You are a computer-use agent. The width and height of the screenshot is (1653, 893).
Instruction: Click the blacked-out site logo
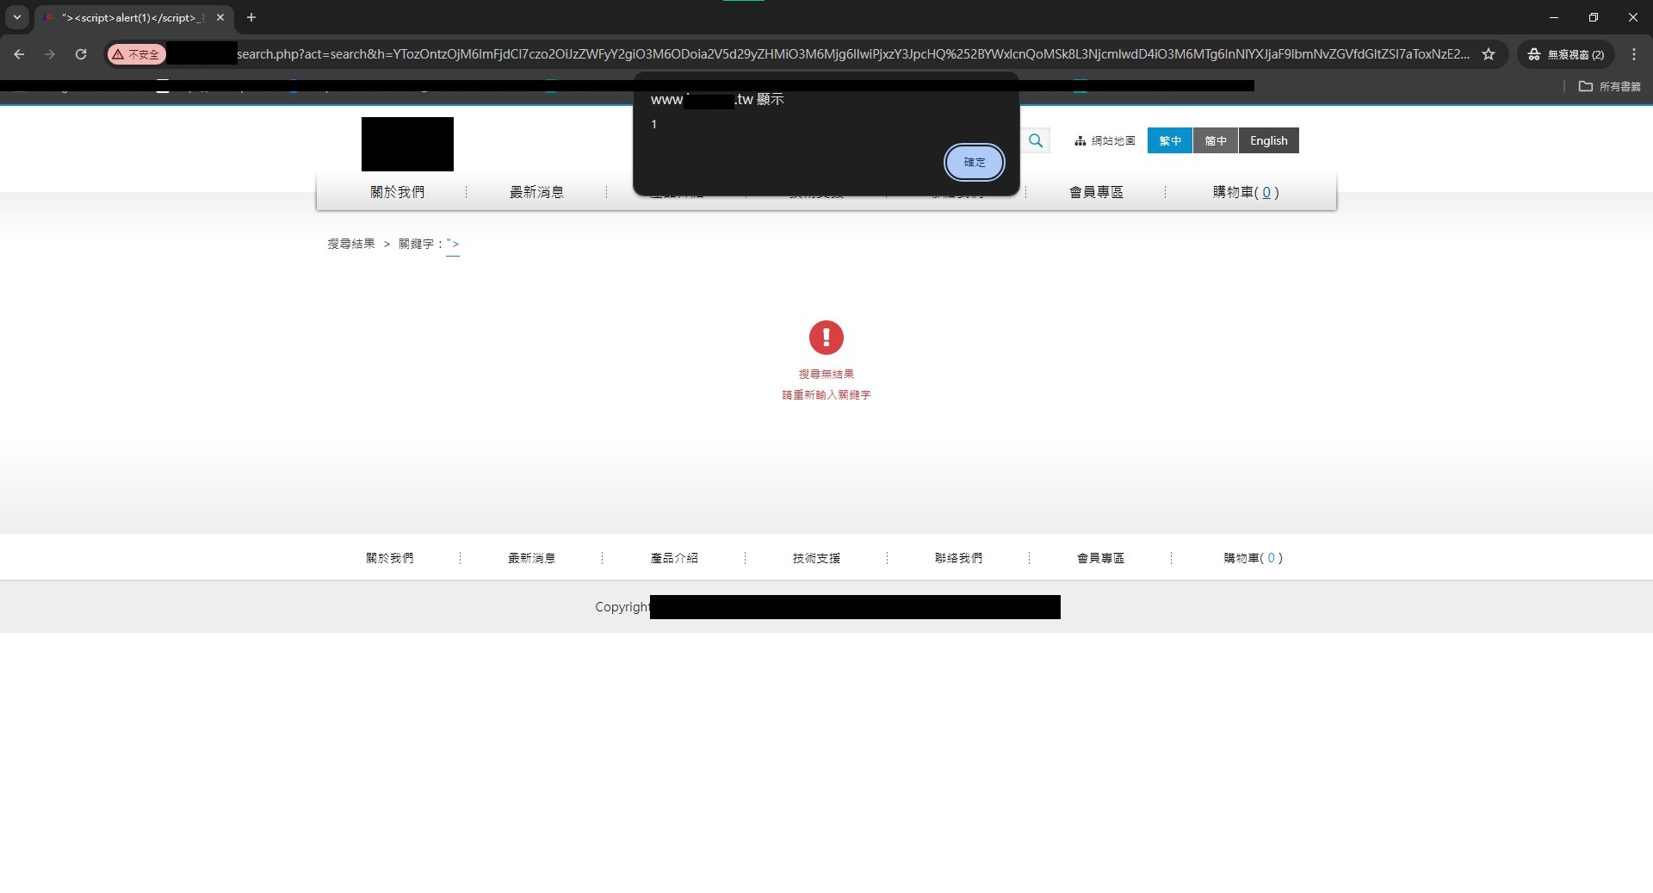[x=407, y=144]
